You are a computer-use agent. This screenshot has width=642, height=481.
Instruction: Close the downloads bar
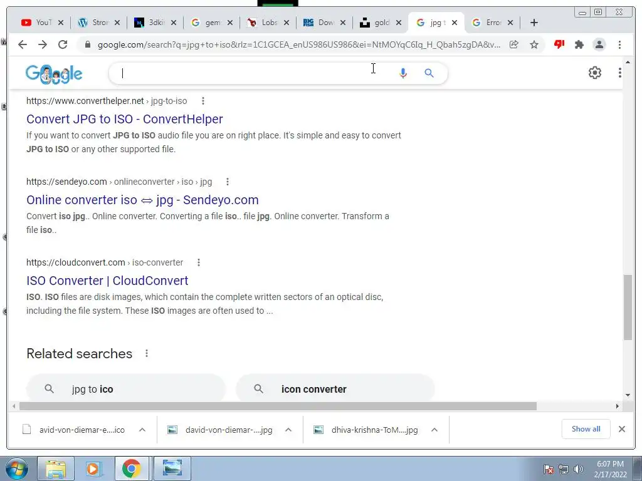pyautogui.click(x=621, y=429)
